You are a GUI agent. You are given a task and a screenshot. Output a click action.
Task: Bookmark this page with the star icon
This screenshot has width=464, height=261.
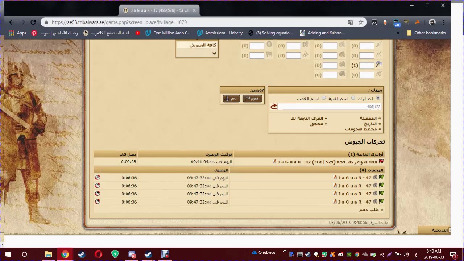[361, 22]
